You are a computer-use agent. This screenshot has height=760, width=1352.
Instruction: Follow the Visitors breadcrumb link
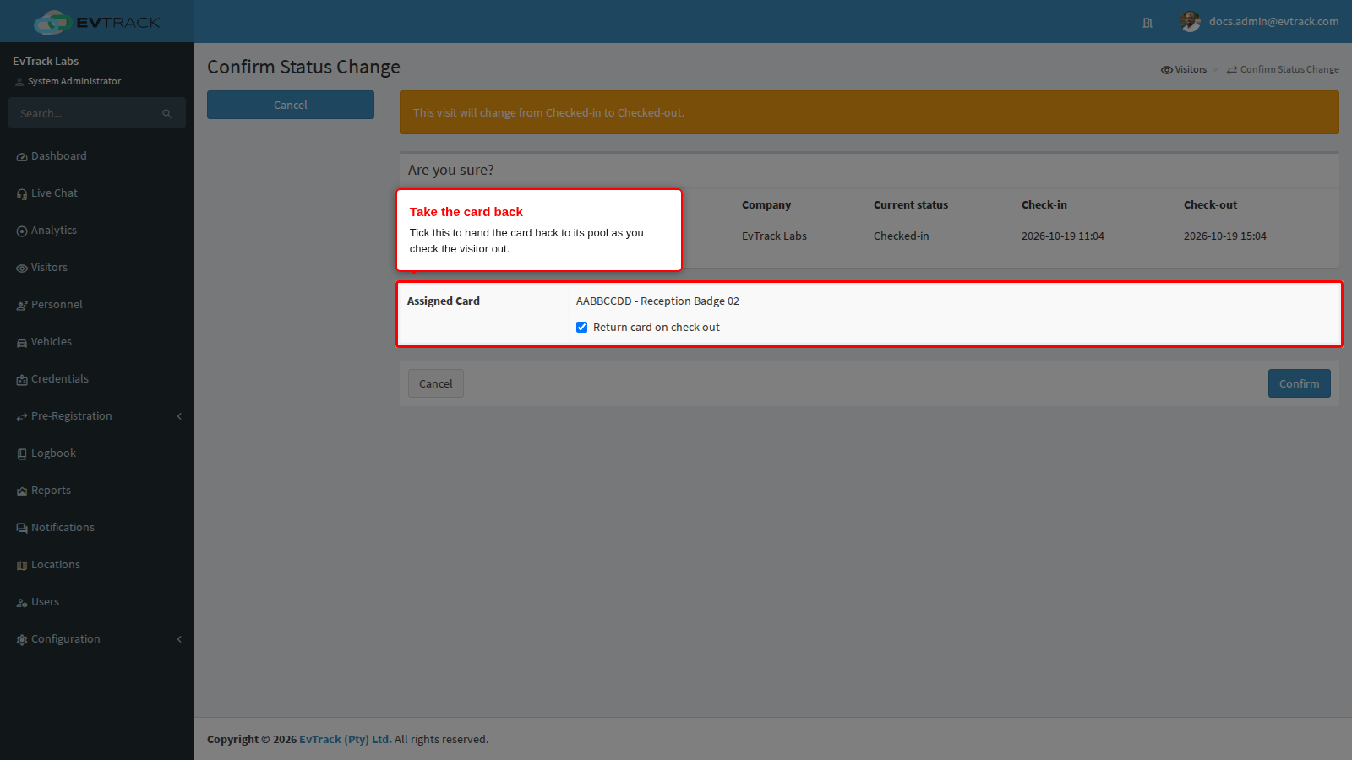[1183, 69]
